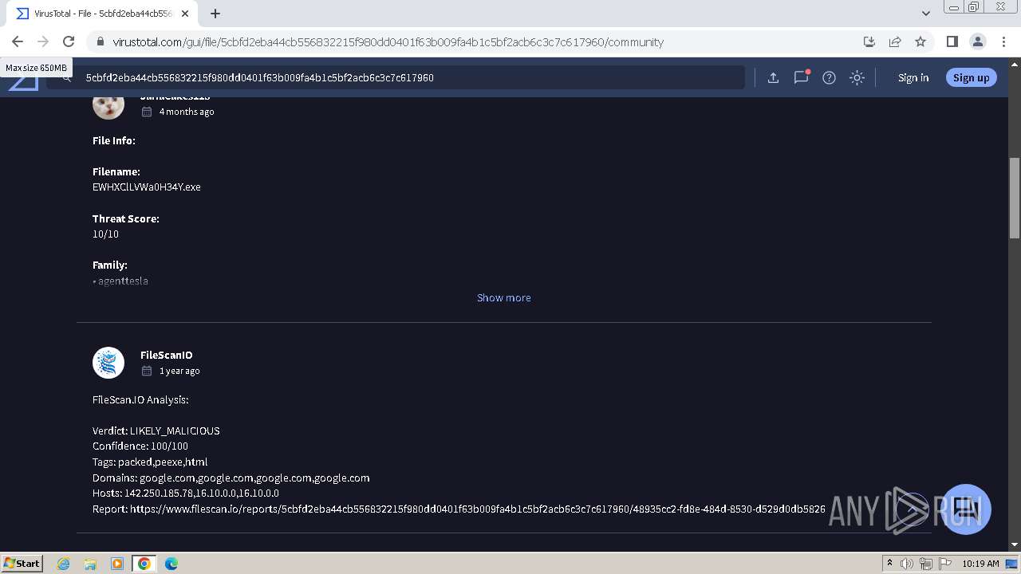1021x574 pixels.
Task: Click the Sign in link
Action: pyautogui.click(x=913, y=77)
